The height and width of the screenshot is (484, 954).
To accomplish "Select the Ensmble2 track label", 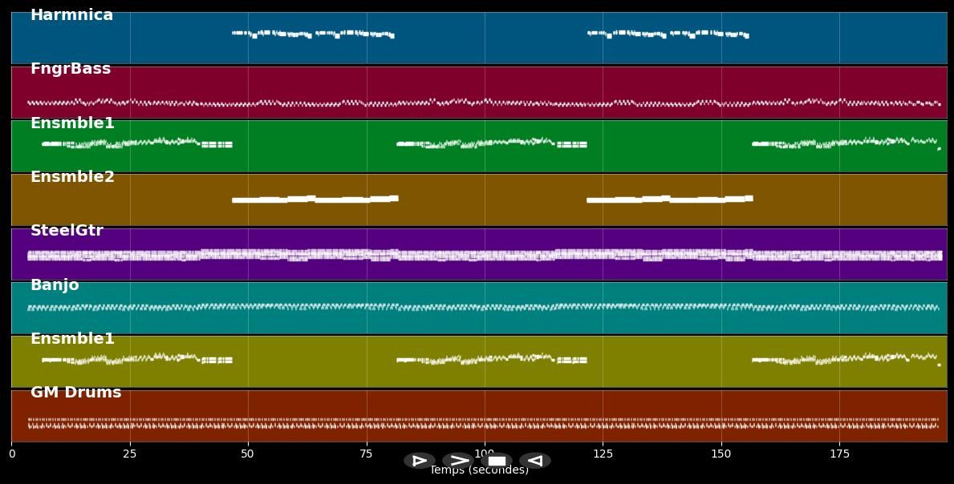I will 72,177.
